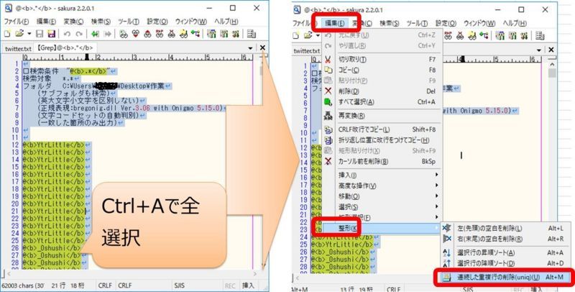Open tab list dropdown arrow in left window

pos(250,48)
